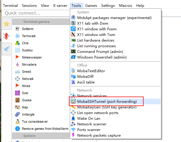Open the View menu
Image resolution: width=181 pixels, height=142 pixels.
click(45, 6)
